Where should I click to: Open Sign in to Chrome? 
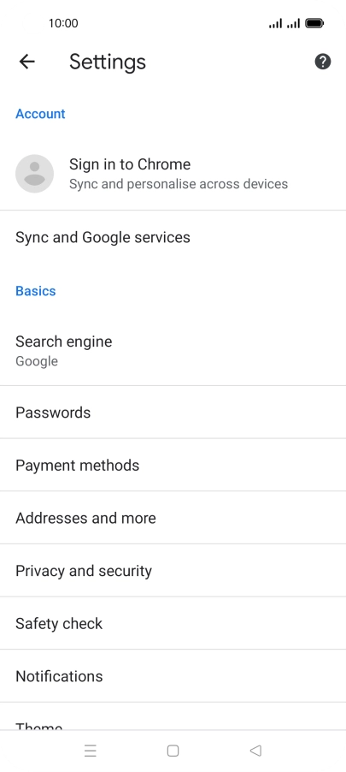click(x=173, y=174)
